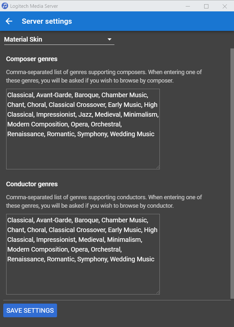Click the Conductor genres heading

pyautogui.click(x=32, y=184)
